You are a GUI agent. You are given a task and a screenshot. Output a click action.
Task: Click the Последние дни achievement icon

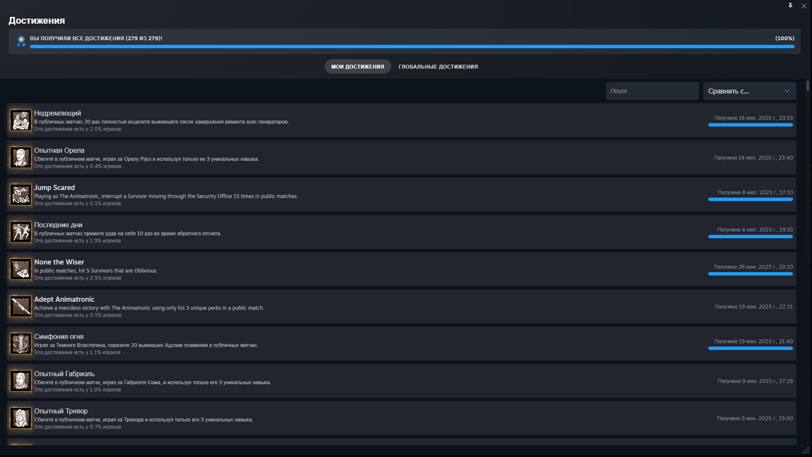pos(21,232)
